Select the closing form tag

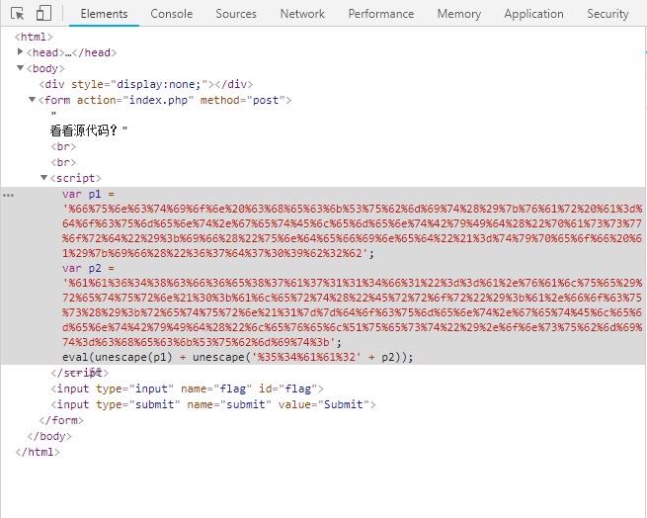61,420
